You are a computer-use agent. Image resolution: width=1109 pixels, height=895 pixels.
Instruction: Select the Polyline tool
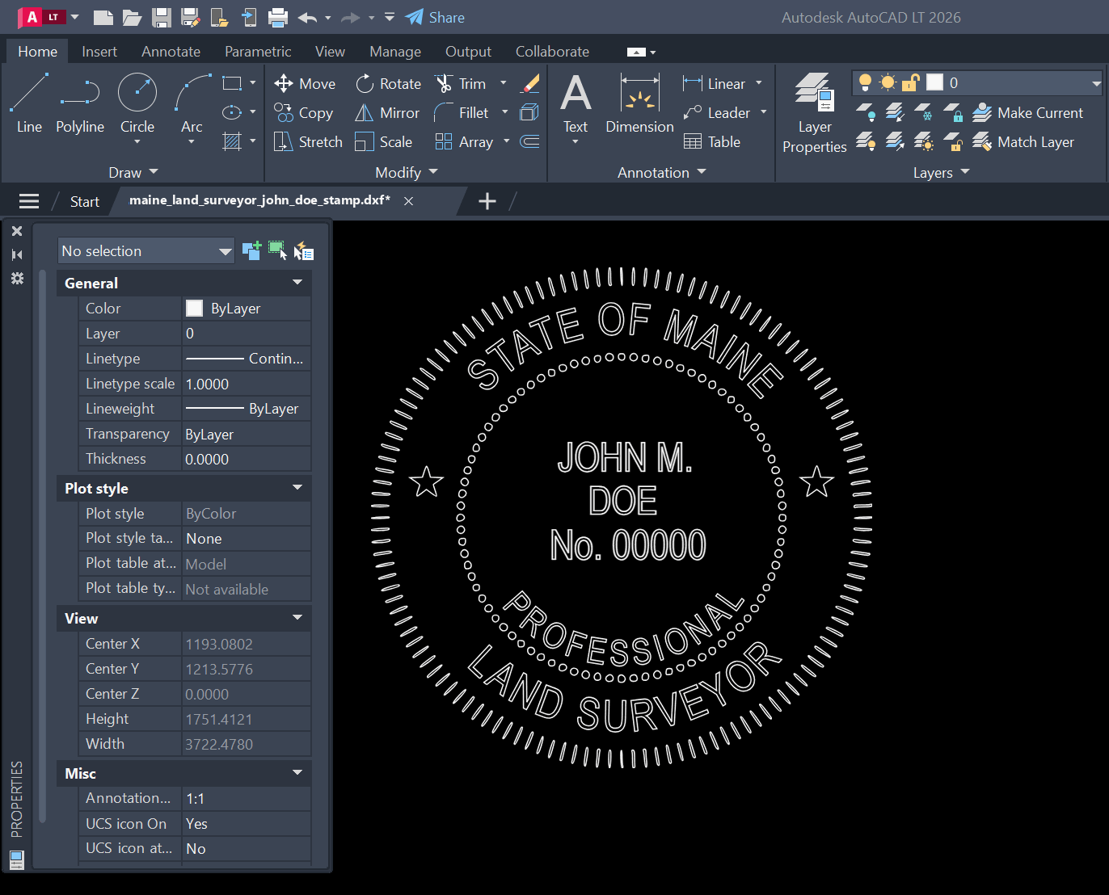click(x=80, y=103)
